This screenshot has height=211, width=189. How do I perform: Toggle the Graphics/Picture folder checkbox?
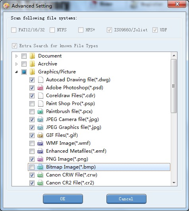click(x=24, y=72)
